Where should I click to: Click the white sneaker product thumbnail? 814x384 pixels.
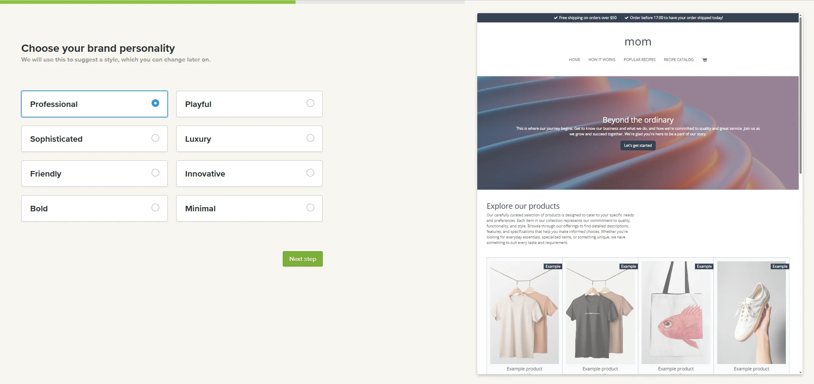coord(750,313)
